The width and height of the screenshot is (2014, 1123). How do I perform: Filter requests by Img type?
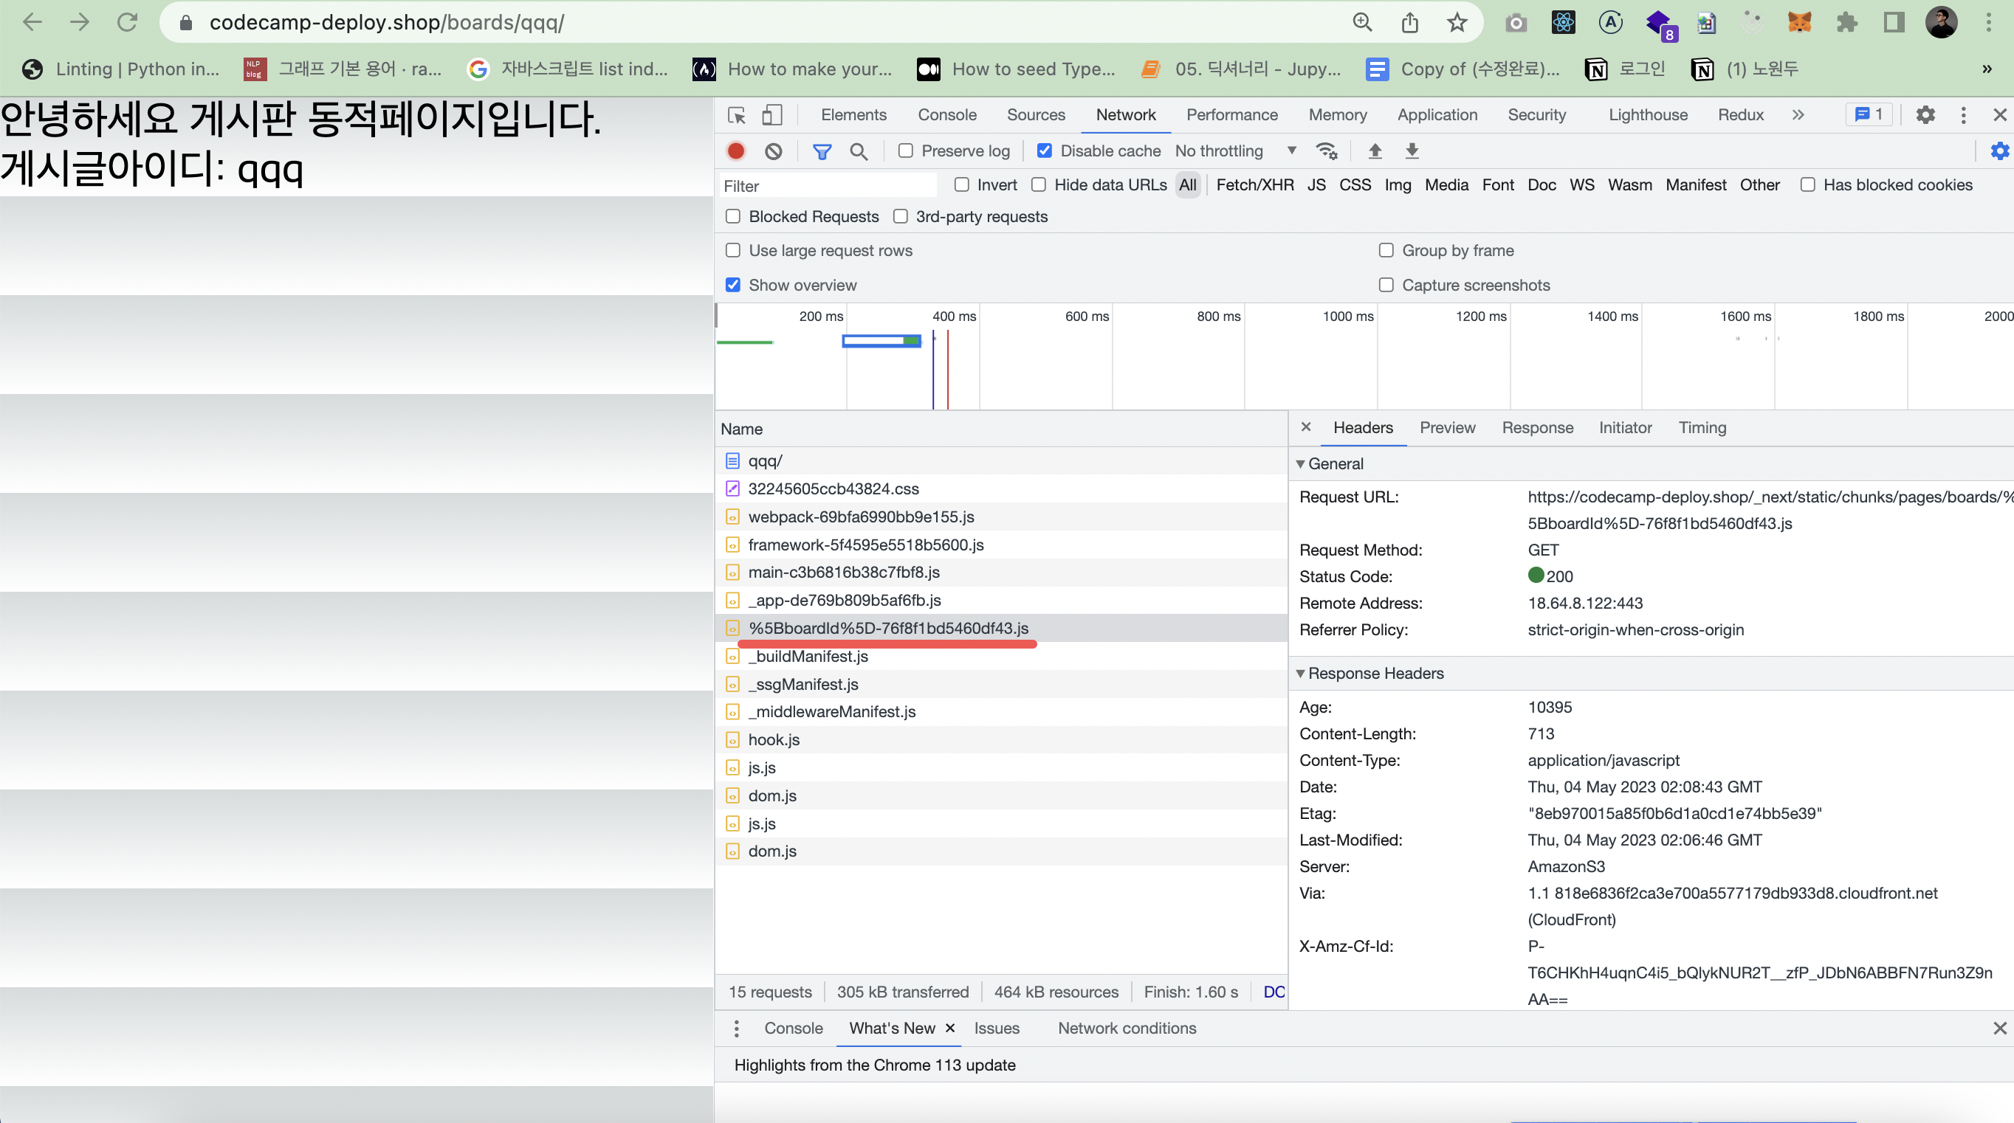tap(1398, 184)
